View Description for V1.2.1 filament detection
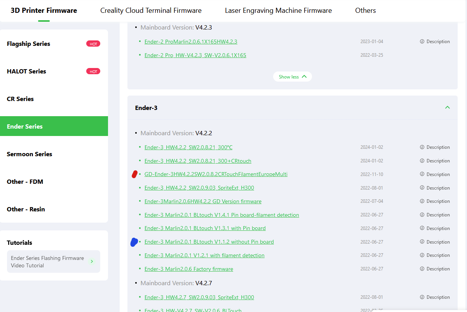467x312 pixels. [435, 255]
